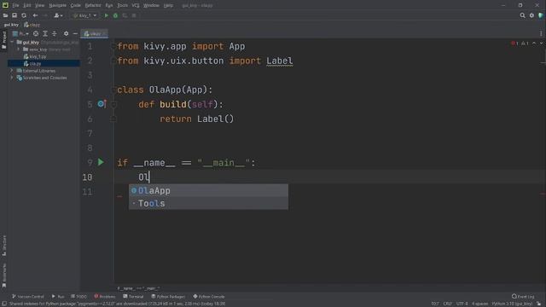Viewport: 546px width, 307px height.
Task: Open the Window menu
Action: 151,5
